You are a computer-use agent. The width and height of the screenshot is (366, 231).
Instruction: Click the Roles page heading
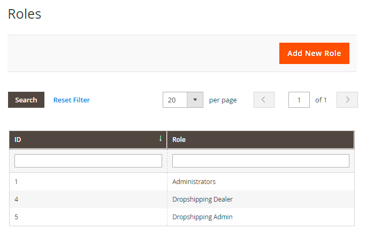(x=25, y=14)
